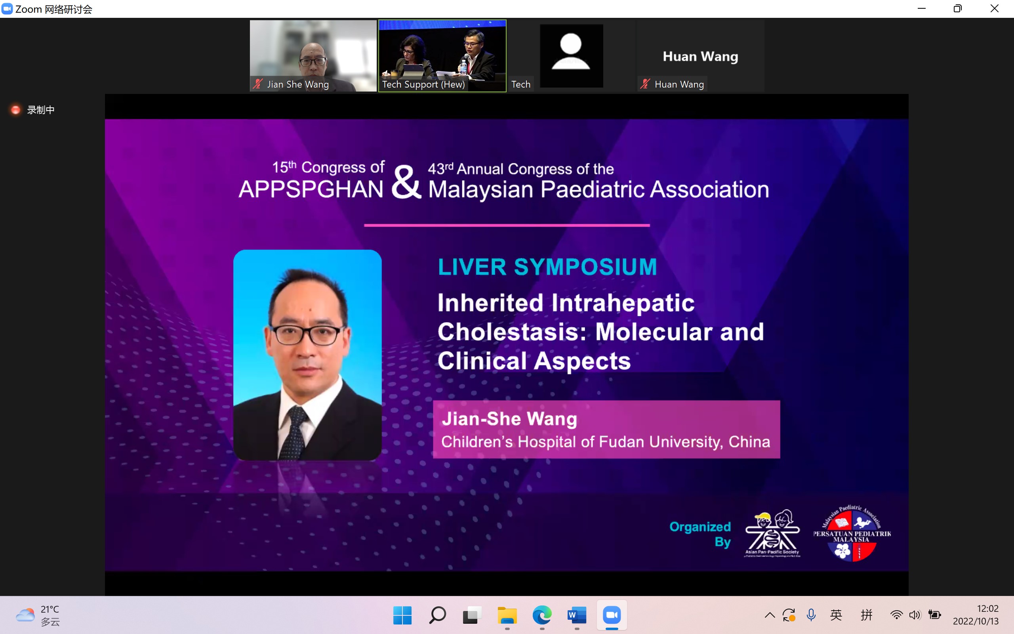Expand hidden system tray icons chevron
This screenshot has width=1014, height=634.
click(770, 615)
